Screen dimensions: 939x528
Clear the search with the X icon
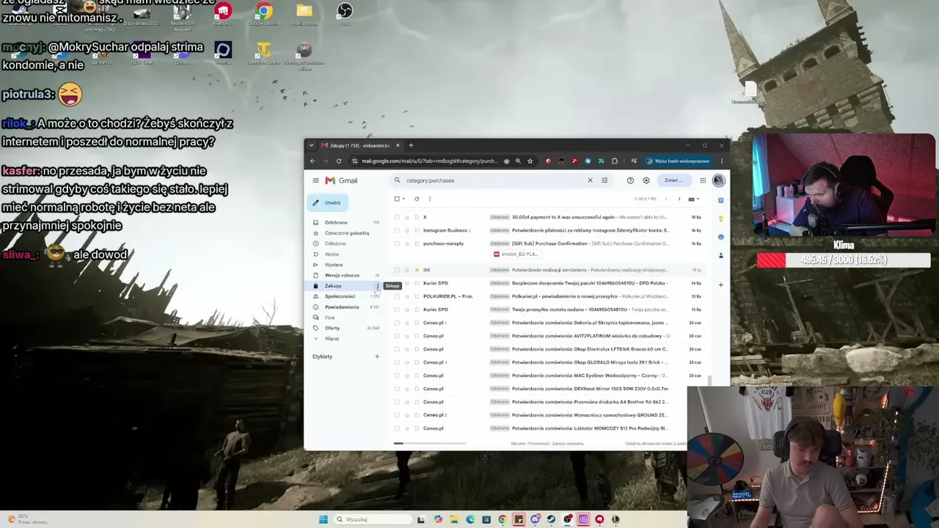590,180
